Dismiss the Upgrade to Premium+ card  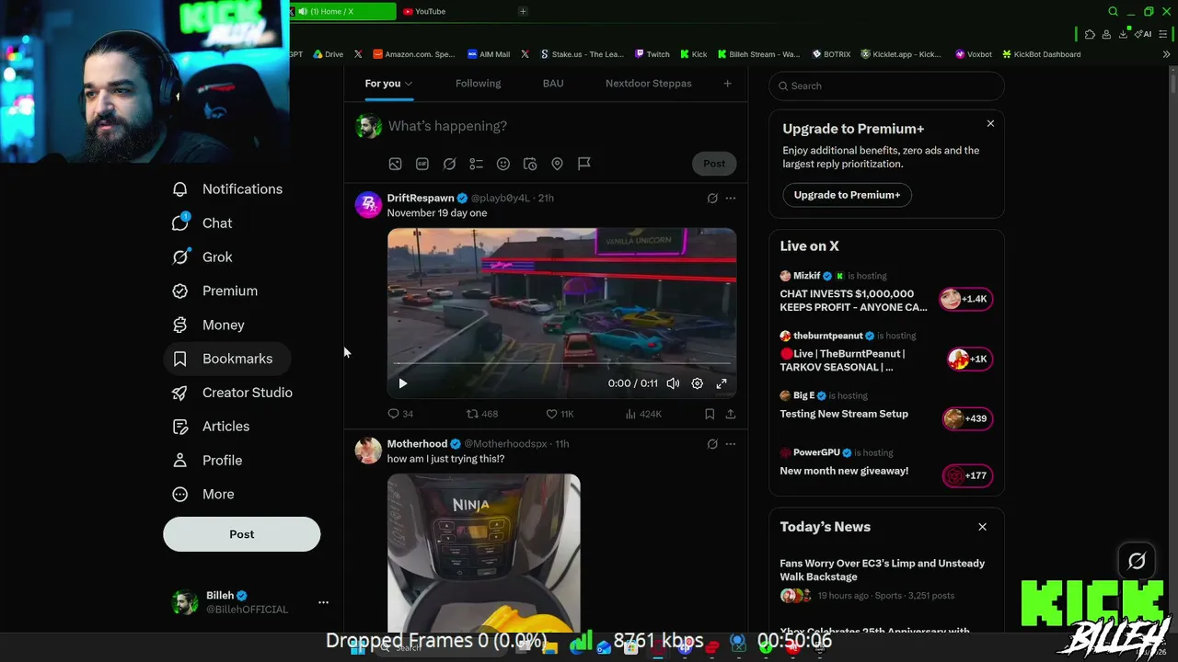tap(990, 123)
